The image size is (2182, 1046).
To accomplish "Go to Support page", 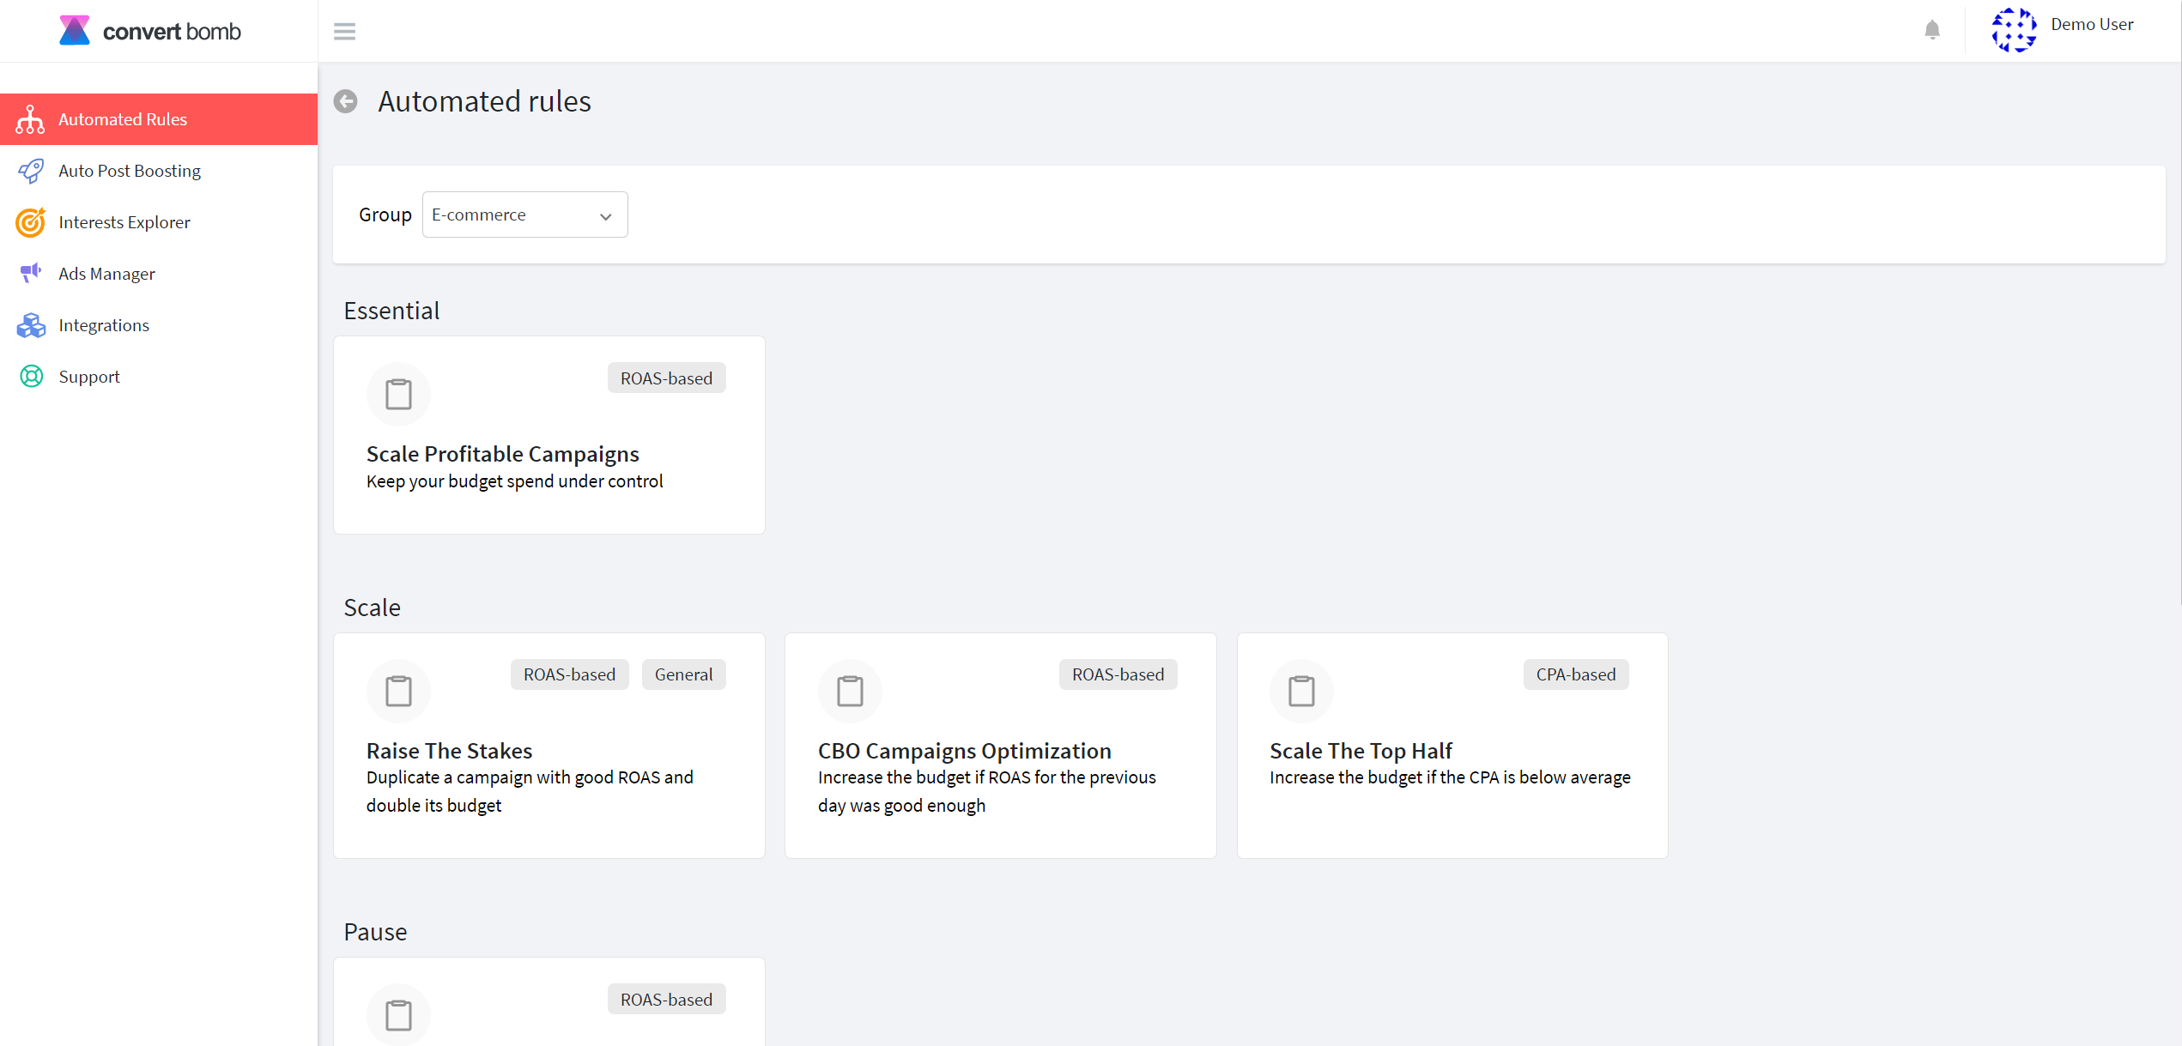I will (x=159, y=377).
